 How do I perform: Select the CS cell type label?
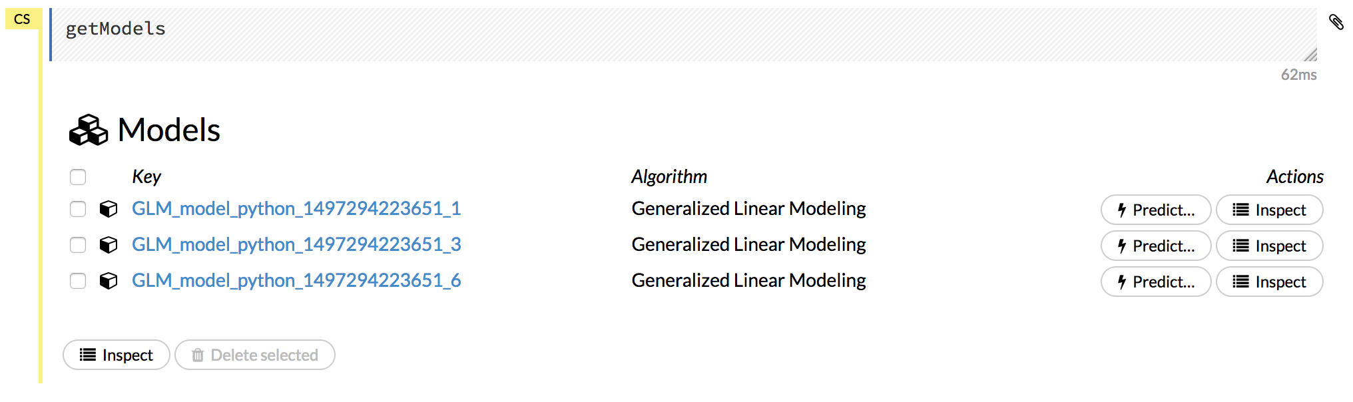click(x=23, y=19)
